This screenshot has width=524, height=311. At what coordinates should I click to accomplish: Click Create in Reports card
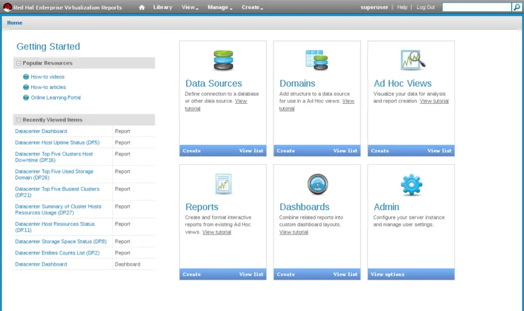[x=191, y=274]
